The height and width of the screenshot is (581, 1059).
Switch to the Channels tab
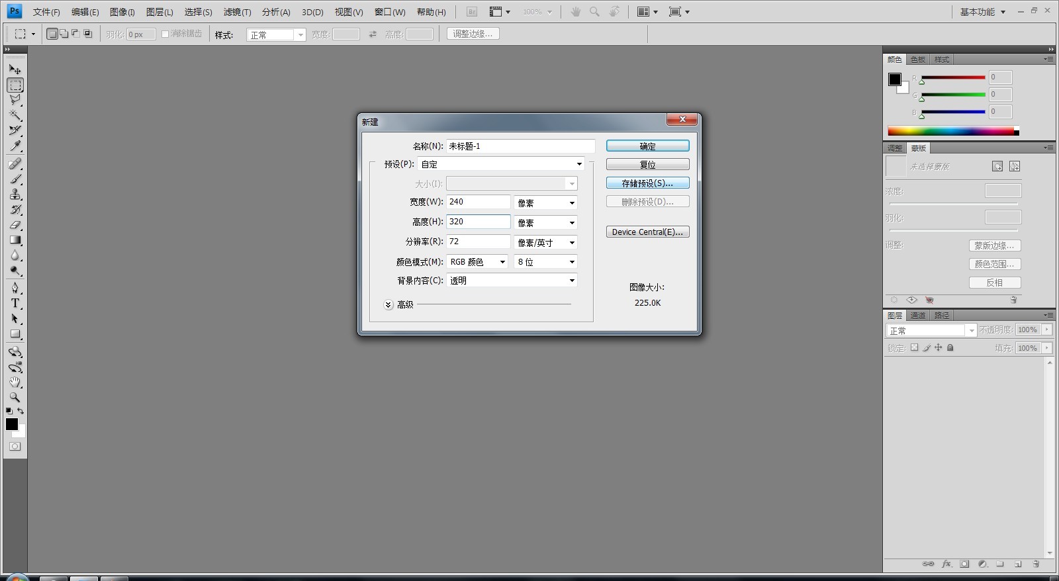coord(918,316)
